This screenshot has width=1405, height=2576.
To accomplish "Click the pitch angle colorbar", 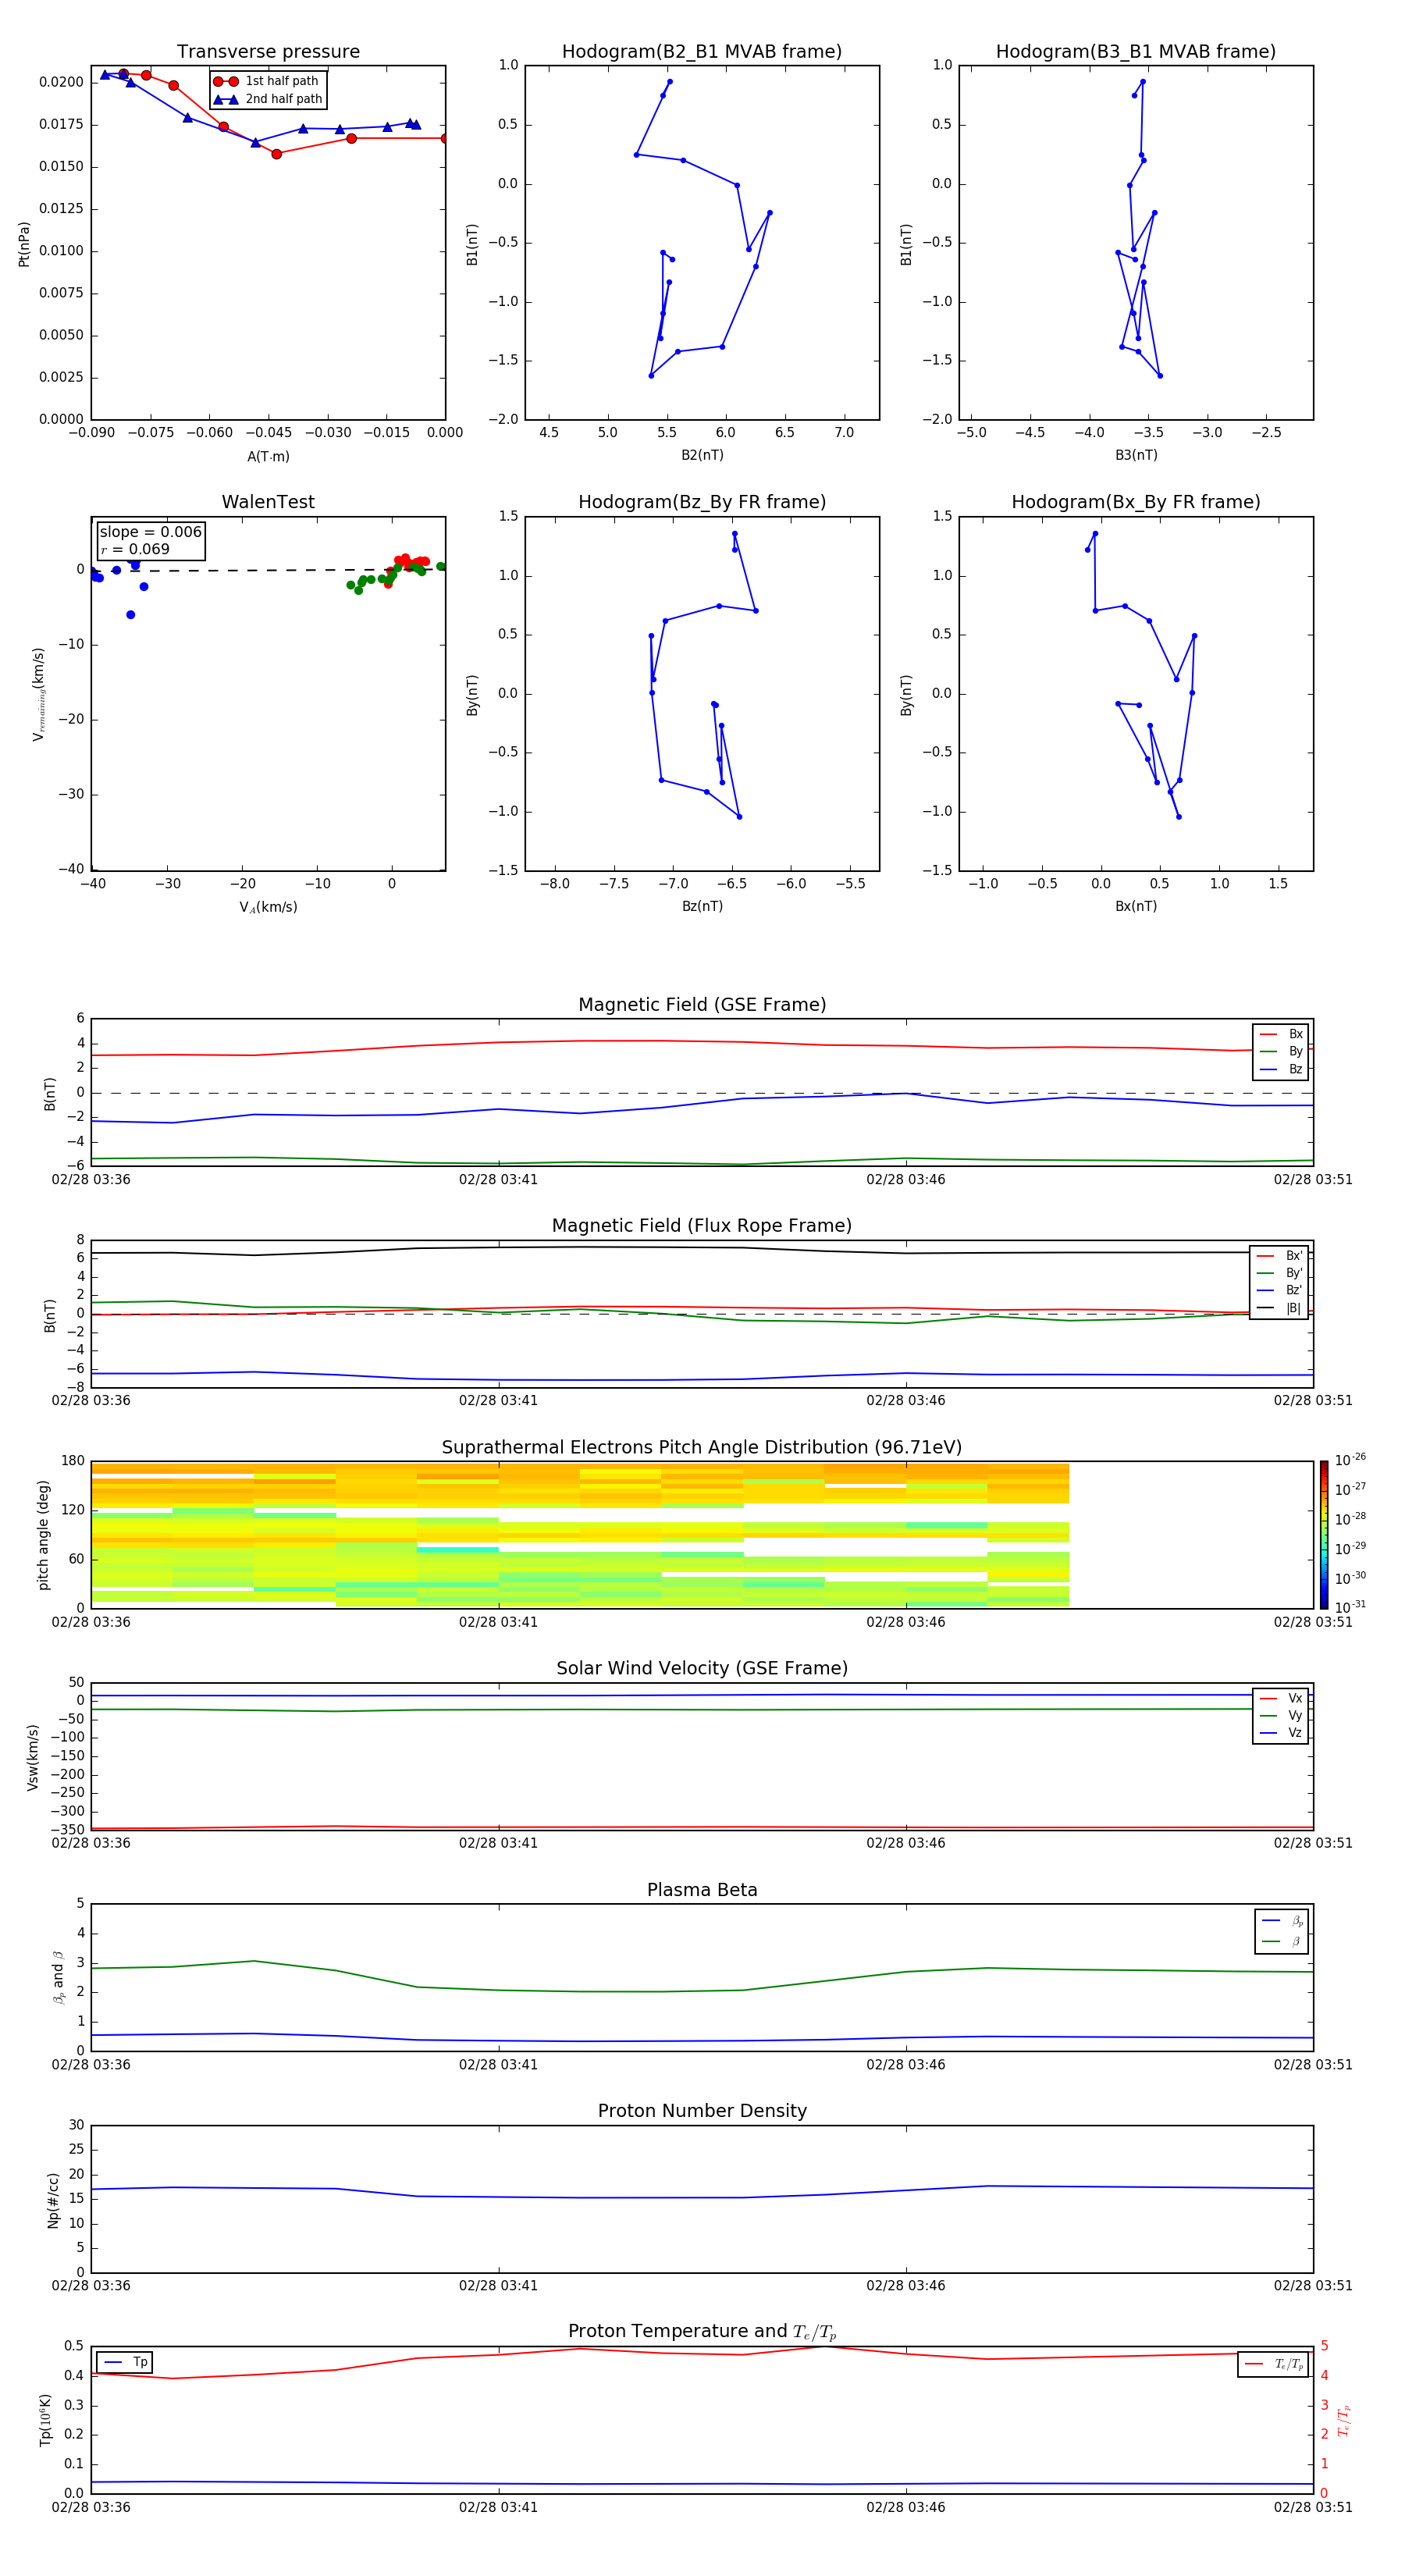I will coord(1324,1535).
